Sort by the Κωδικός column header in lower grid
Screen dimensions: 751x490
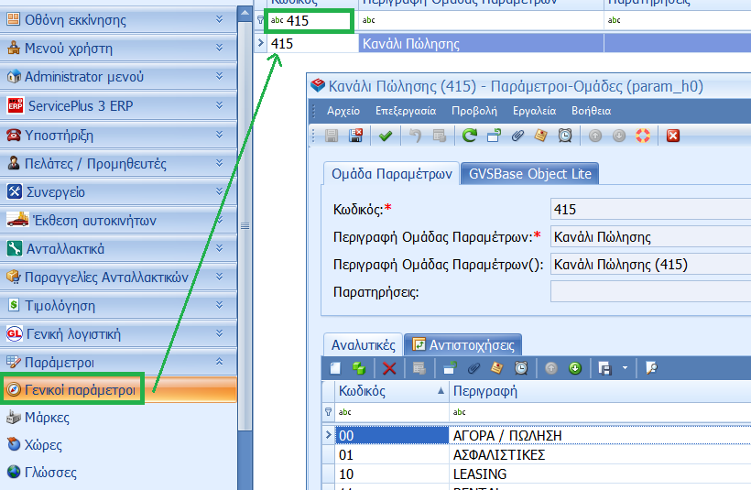pos(391,391)
